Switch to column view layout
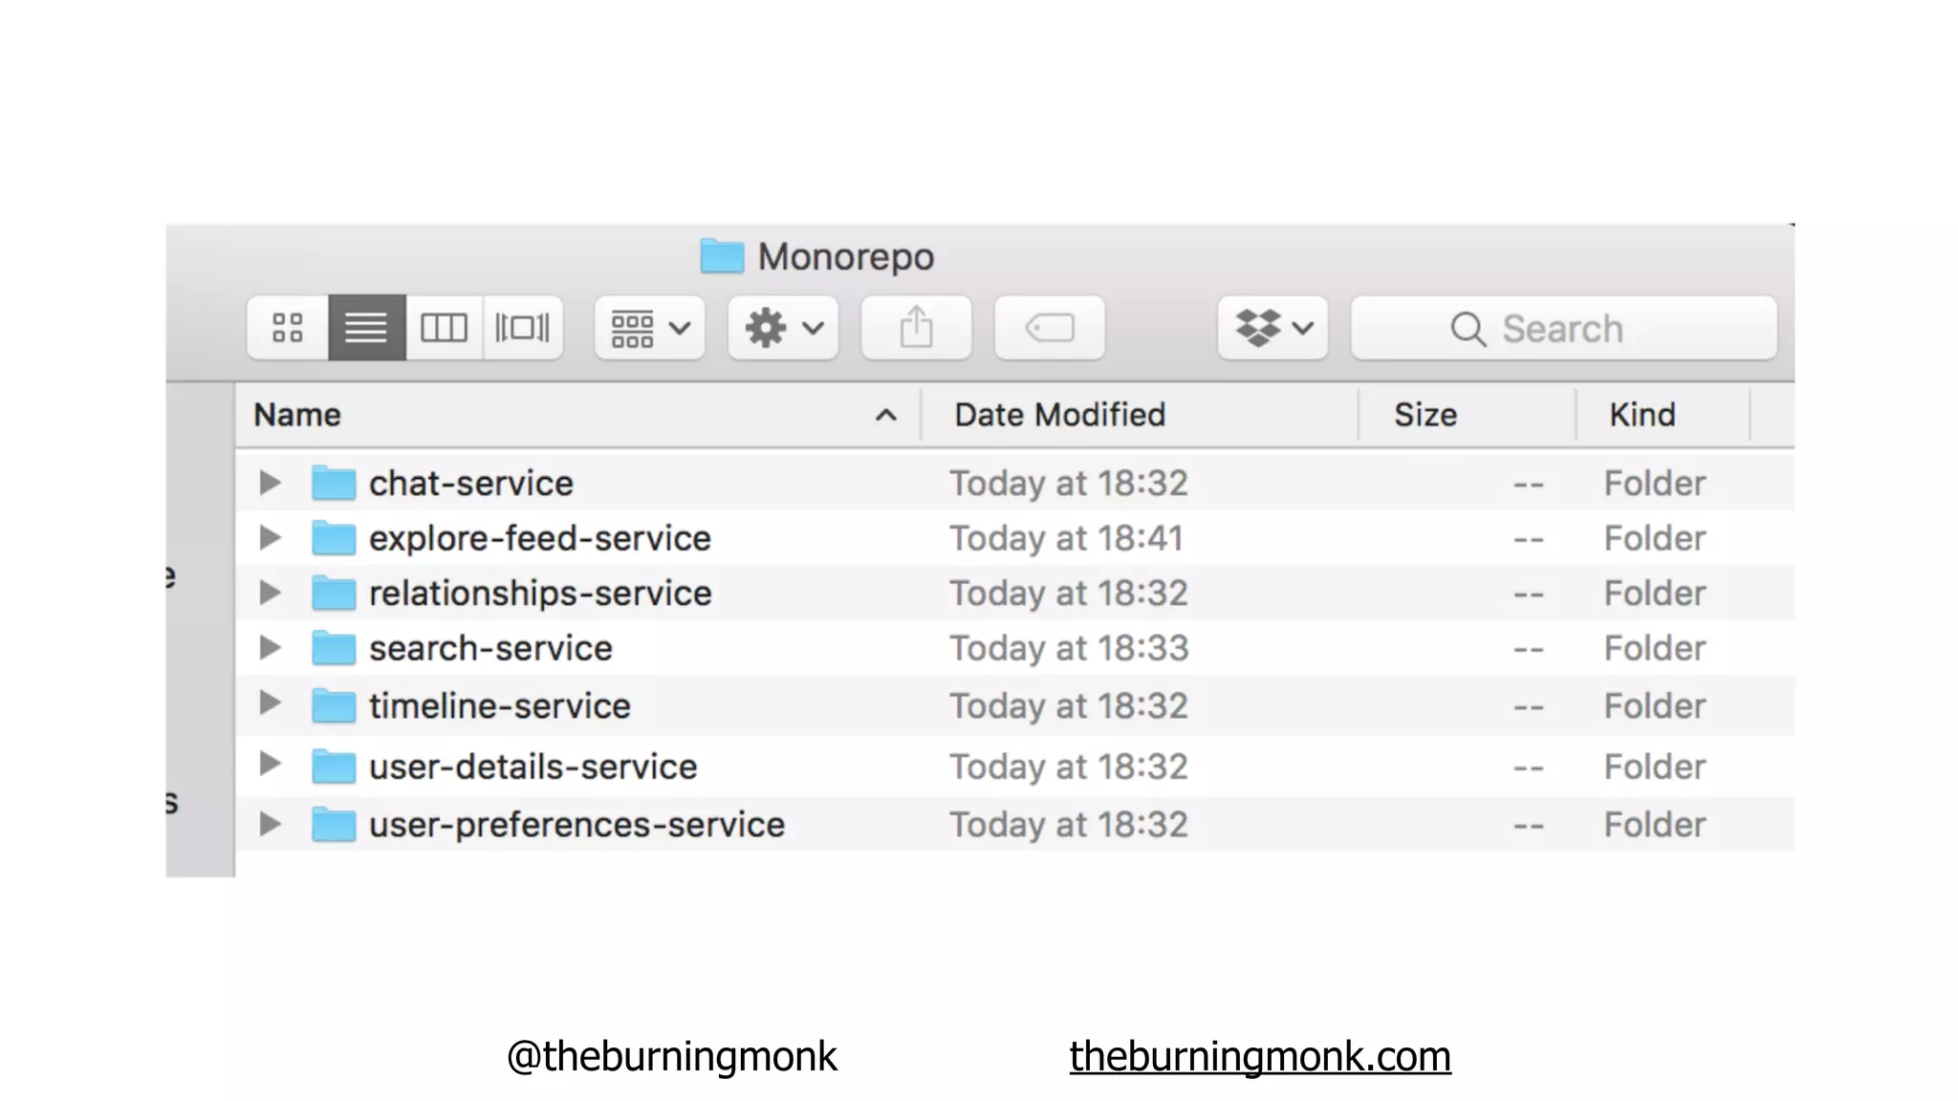The width and height of the screenshot is (1958, 1101). coord(444,328)
